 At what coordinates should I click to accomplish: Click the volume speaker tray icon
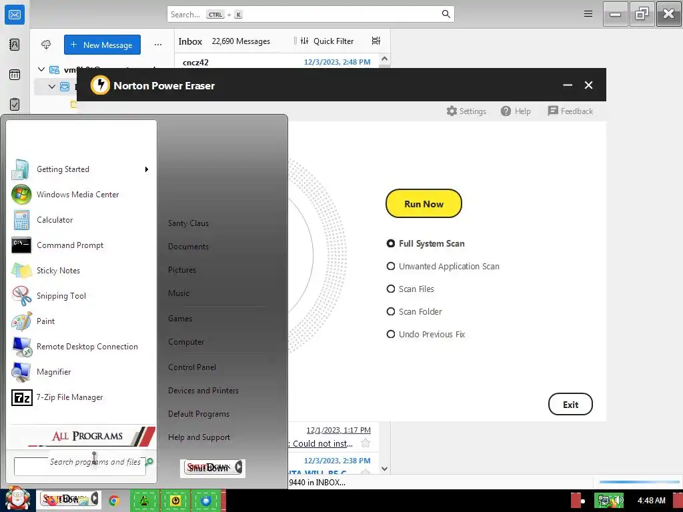pyautogui.click(x=618, y=501)
